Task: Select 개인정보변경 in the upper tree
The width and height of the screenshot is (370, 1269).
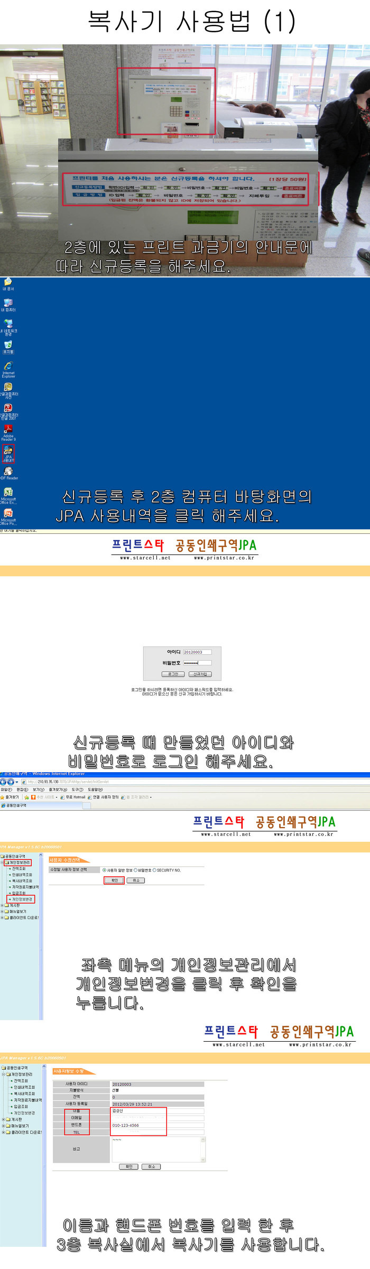Action: coord(22,899)
